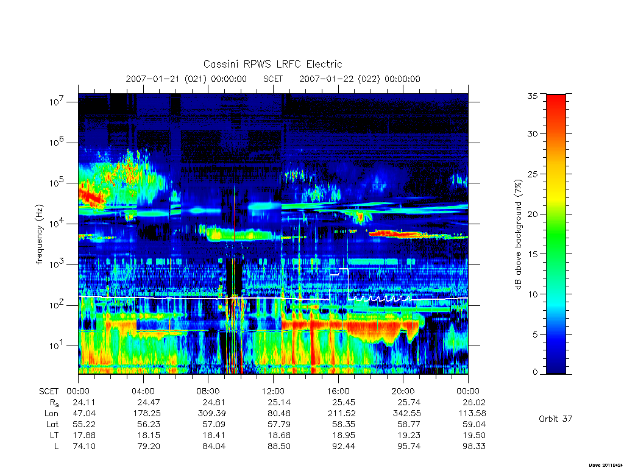The width and height of the screenshot is (624, 468).
Task: Click L value '92.44'
Action: click(x=344, y=446)
